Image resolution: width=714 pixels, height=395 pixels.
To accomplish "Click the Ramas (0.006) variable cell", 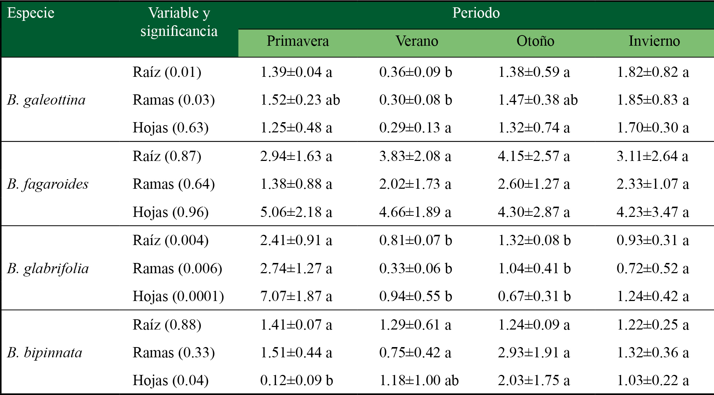I will (177, 268).
